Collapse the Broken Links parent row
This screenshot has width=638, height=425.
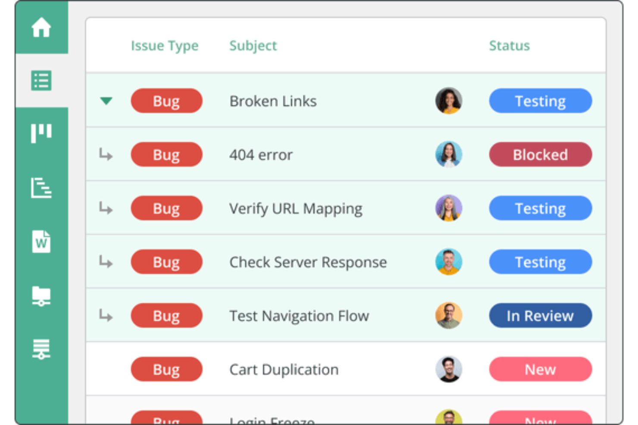[x=106, y=101]
